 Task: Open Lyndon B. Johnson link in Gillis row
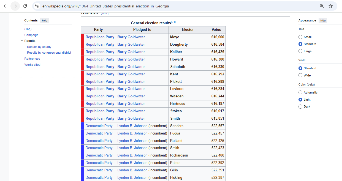point(132,170)
